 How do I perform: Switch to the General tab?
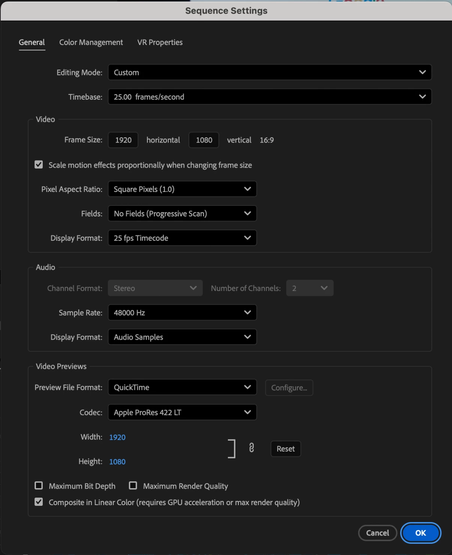click(32, 42)
